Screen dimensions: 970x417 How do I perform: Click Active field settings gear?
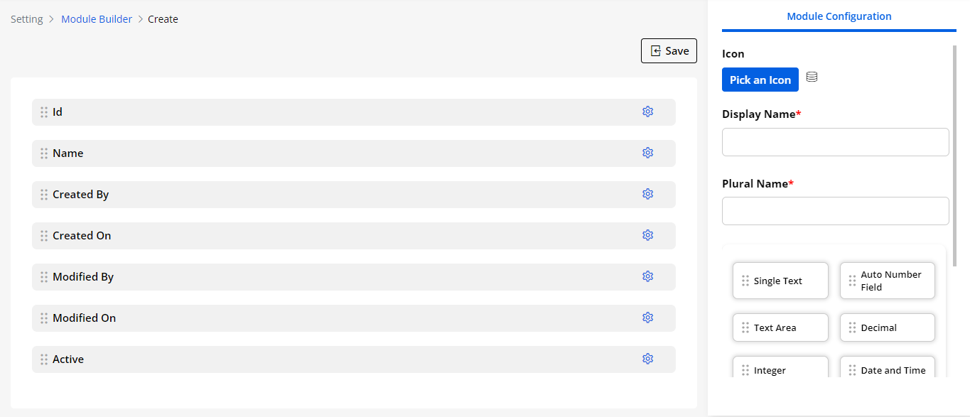(x=647, y=359)
